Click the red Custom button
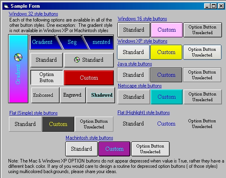This screenshot has width=226, height=178. coord(89,78)
